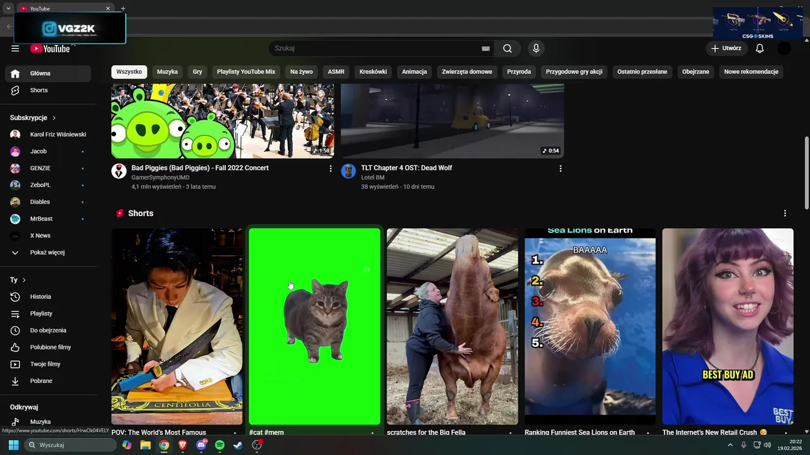This screenshot has height=455, width=810.
Task: Open the Best Buy Ad Short thumbnail
Action: tap(728, 327)
